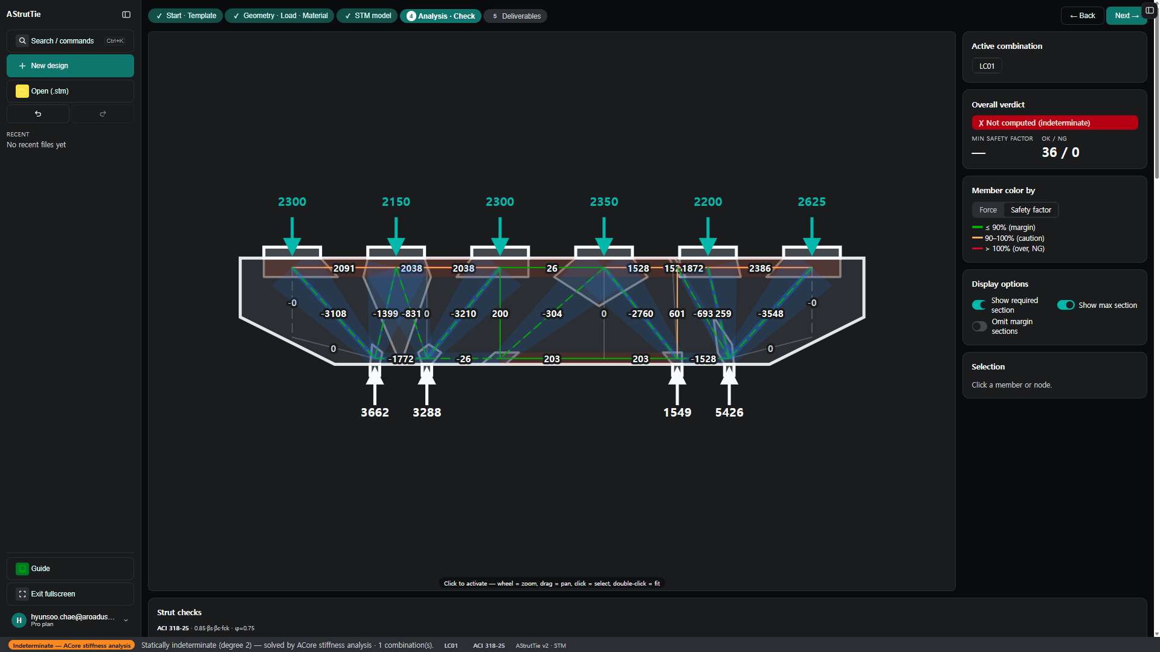Image resolution: width=1160 pixels, height=652 pixels.
Task: Focus the Search / commands field
Action: pyautogui.click(x=70, y=41)
